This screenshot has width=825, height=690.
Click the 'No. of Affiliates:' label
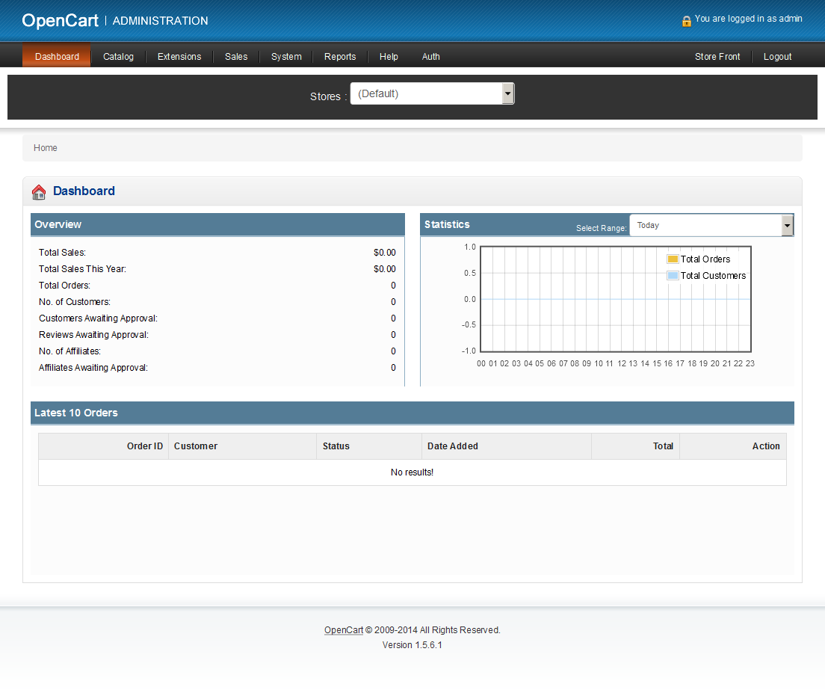click(70, 351)
